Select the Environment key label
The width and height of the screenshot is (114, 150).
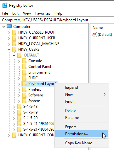pyautogui.click(x=39, y=72)
